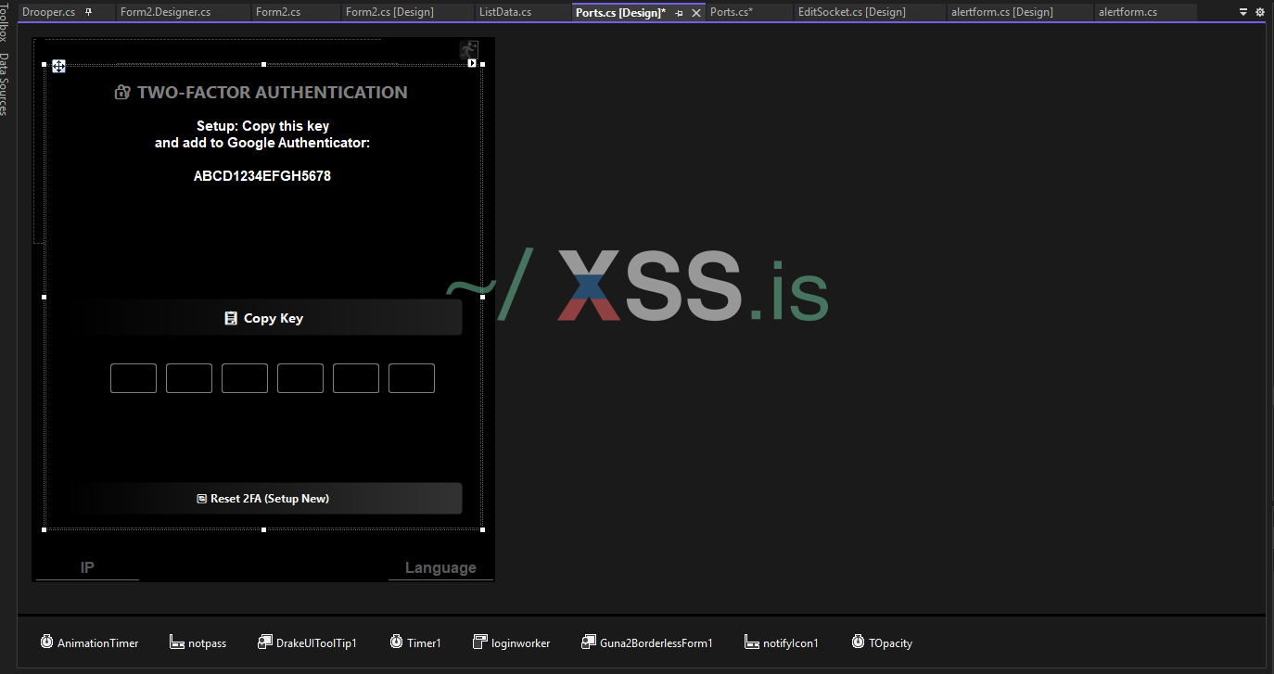Click the first 2FA code digit box
The width and height of the screenshot is (1274, 674).
[134, 378]
